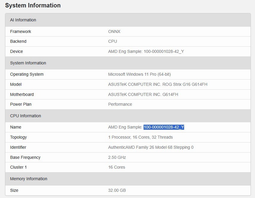The height and width of the screenshot is (198, 255).
Task: Click the Device row's AMD Eng Sample value
Action: click(x=146, y=51)
